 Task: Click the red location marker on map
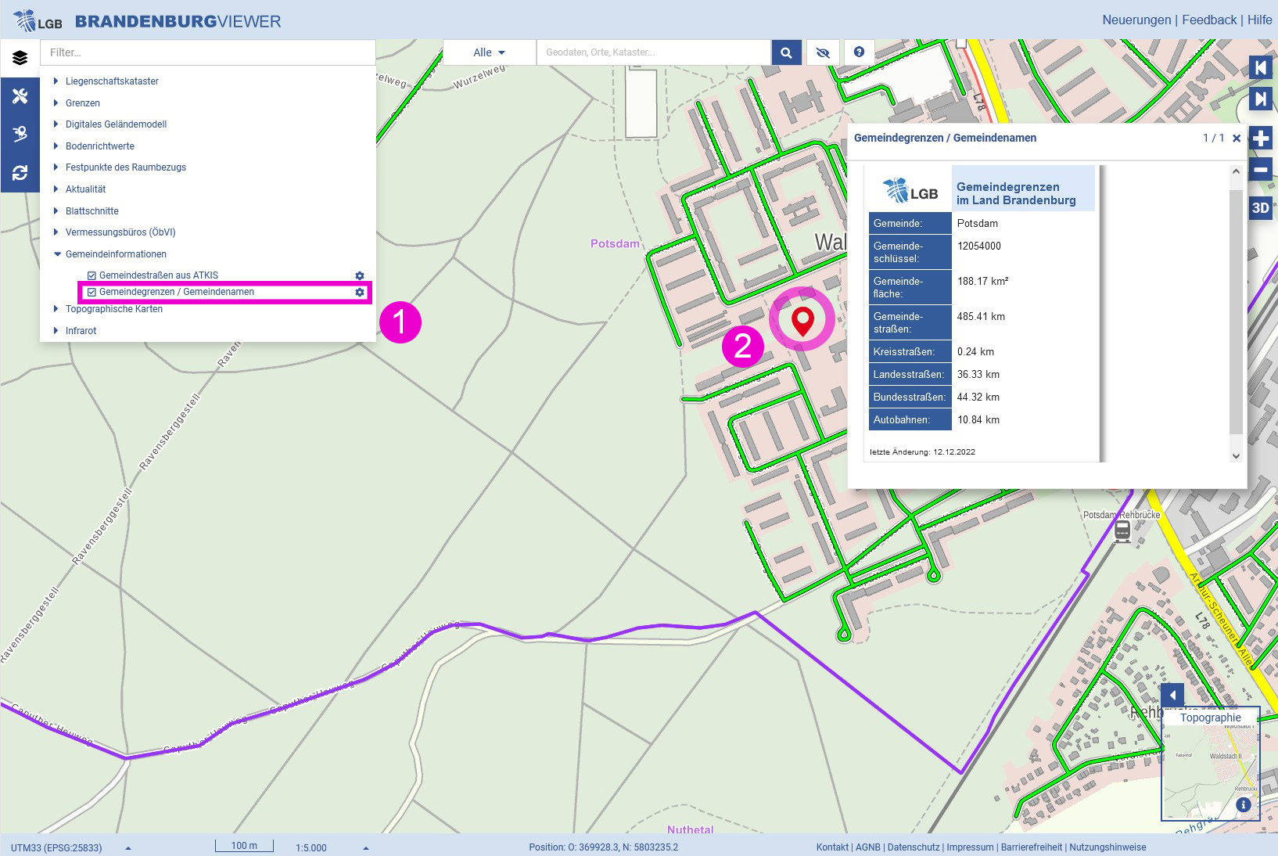click(802, 321)
